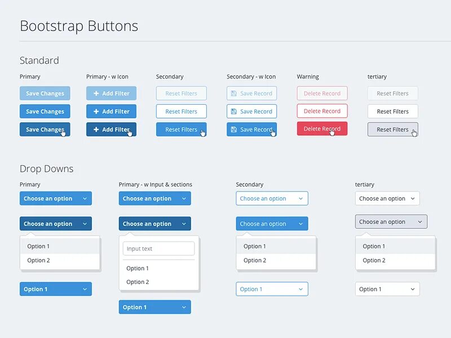Click the faded pink Delete Record button
This screenshot has width=451, height=338.
click(322, 94)
